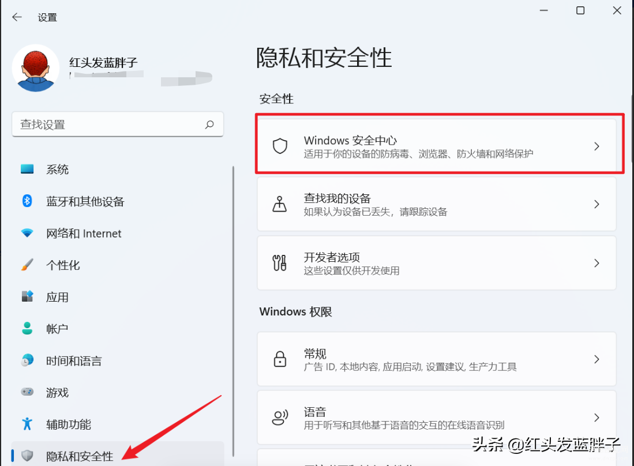Open 语音 chevron arrow
The height and width of the screenshot is (466, 634).
click(597, 418)
